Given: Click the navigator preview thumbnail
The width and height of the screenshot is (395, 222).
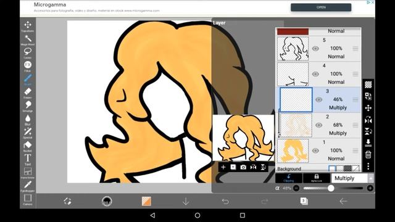Looking at the screenshot, I should 243,138.
